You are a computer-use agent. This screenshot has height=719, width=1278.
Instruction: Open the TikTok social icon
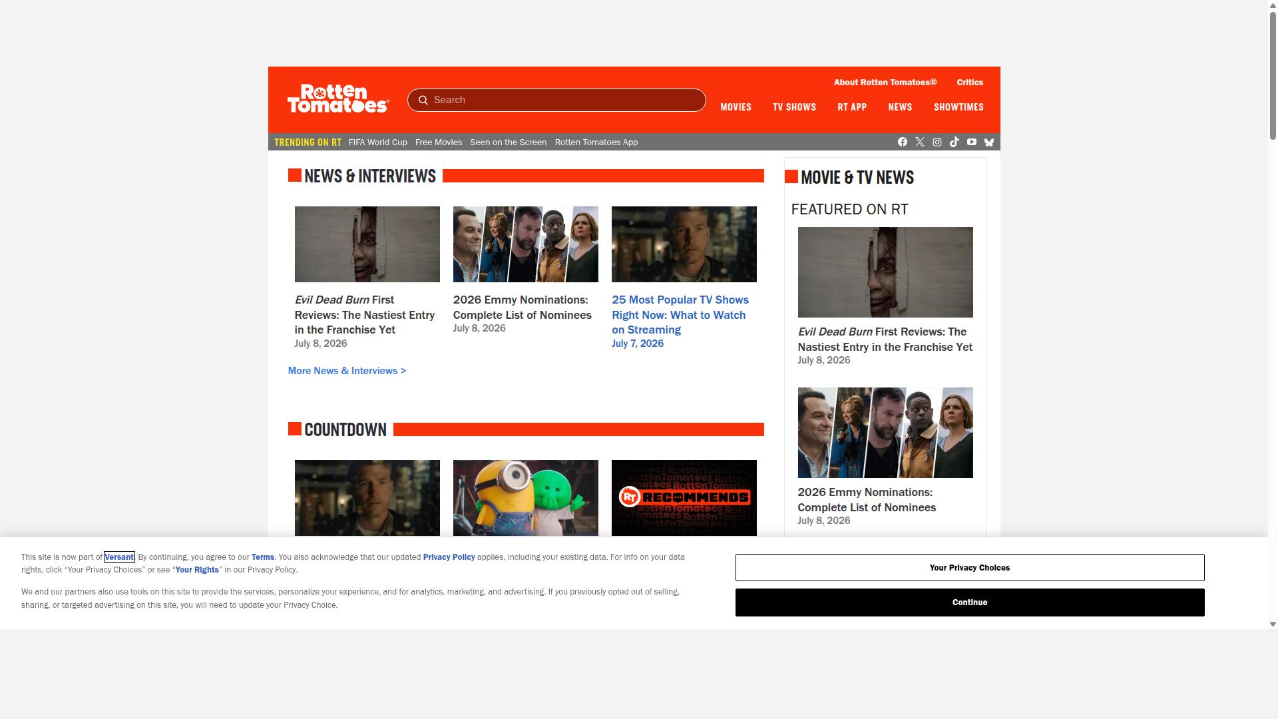[955, 142]
